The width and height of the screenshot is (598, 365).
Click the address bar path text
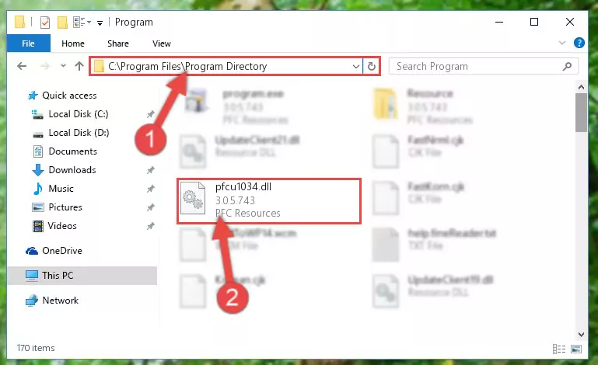tap(187, 66)
